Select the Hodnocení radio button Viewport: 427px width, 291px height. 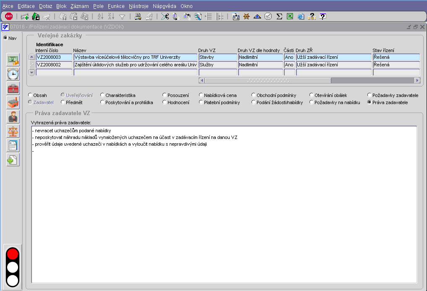tap(164, 102)
